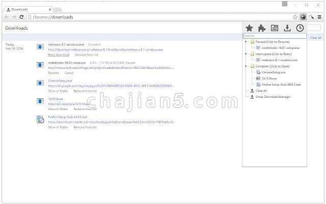The image size is (326, 204).
Task: Click codeblocks-16.01-setup.exe in popup tree
Action: click(x=281, y=48)
